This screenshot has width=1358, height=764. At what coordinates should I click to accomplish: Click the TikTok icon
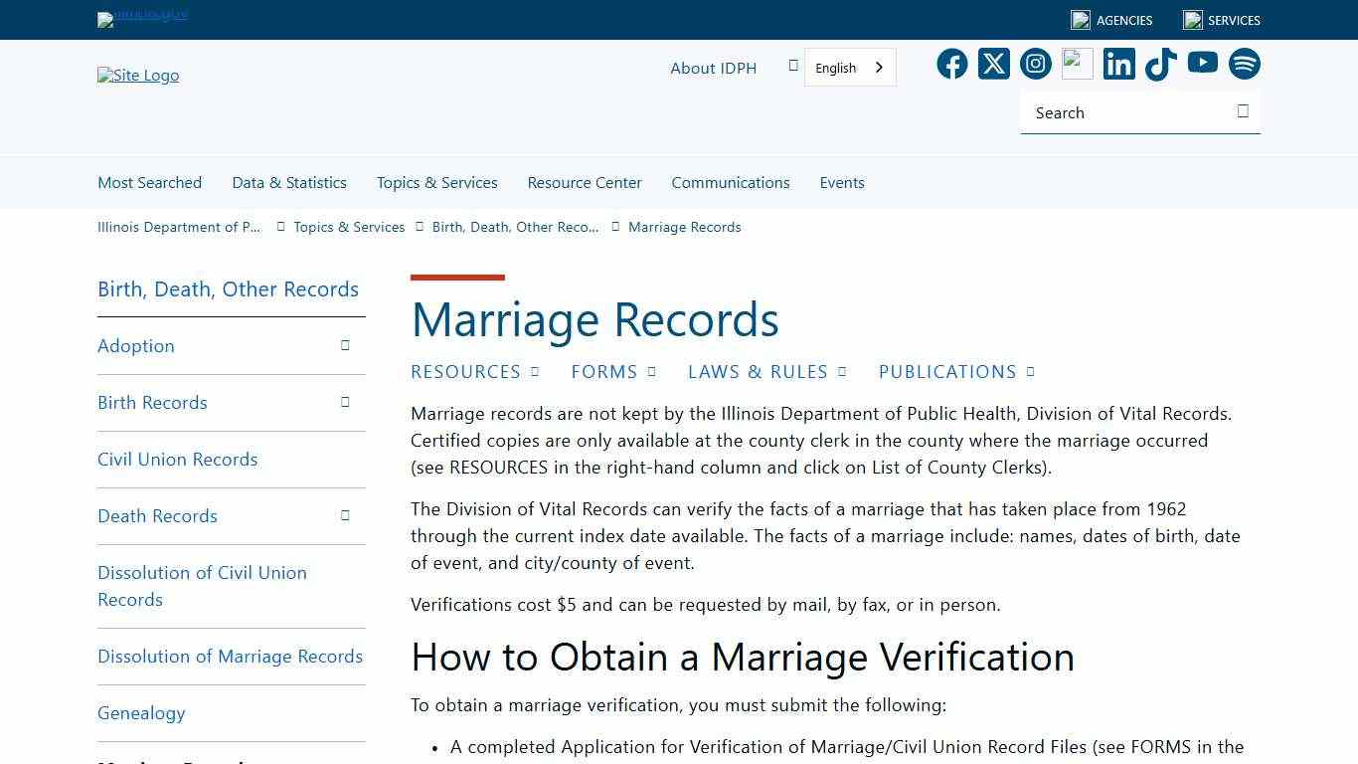[1160, 63]
